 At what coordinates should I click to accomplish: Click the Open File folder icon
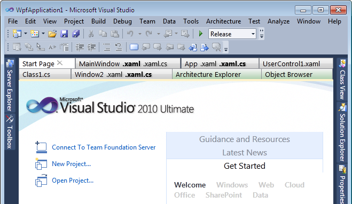(52, 34)
